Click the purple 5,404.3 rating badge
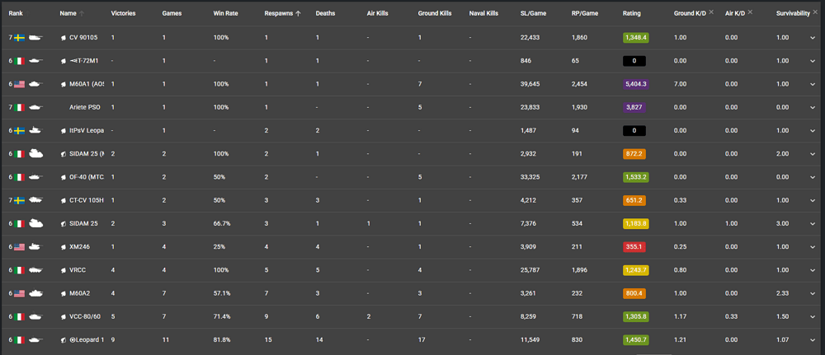This screenshot has height=355, width=825. (634, 84)
